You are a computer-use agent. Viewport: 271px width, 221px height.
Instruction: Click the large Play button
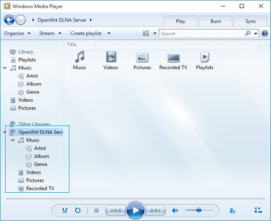(135, 210)
